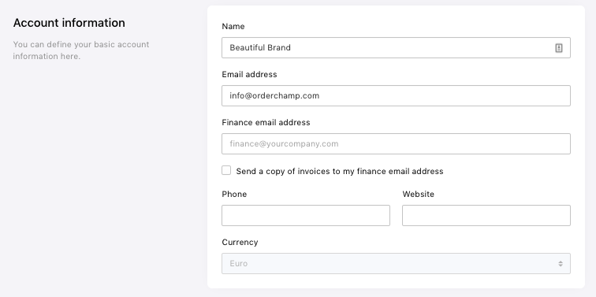Viewport: 596px width, 297px height.
Task: Click into the Email address input field
Action: coord(396,95)
